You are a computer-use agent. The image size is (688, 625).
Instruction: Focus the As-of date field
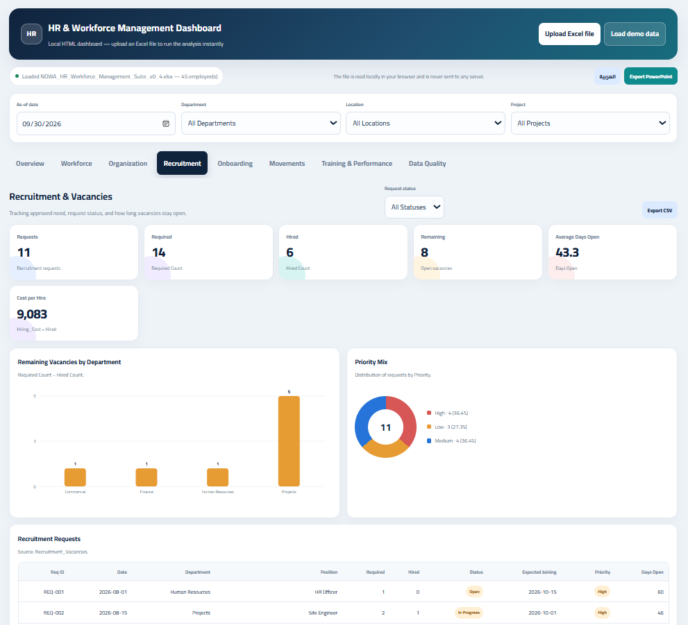coord(96,123)
